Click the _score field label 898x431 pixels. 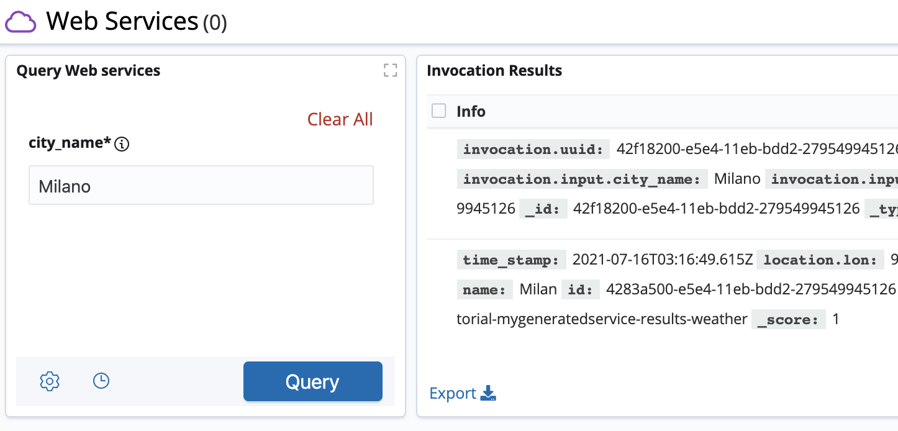[788, 320]
